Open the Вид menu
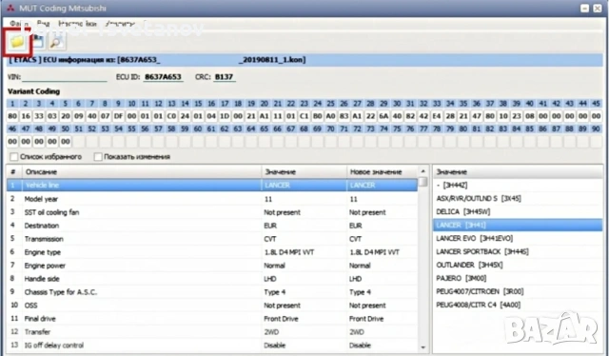This screenshot has width=609, height=356. [43, 24]
